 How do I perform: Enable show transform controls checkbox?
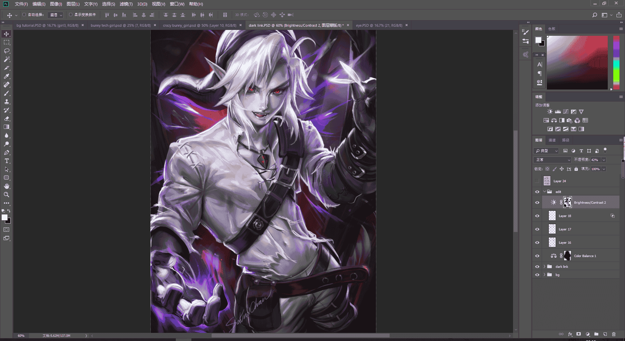(71, 15)
